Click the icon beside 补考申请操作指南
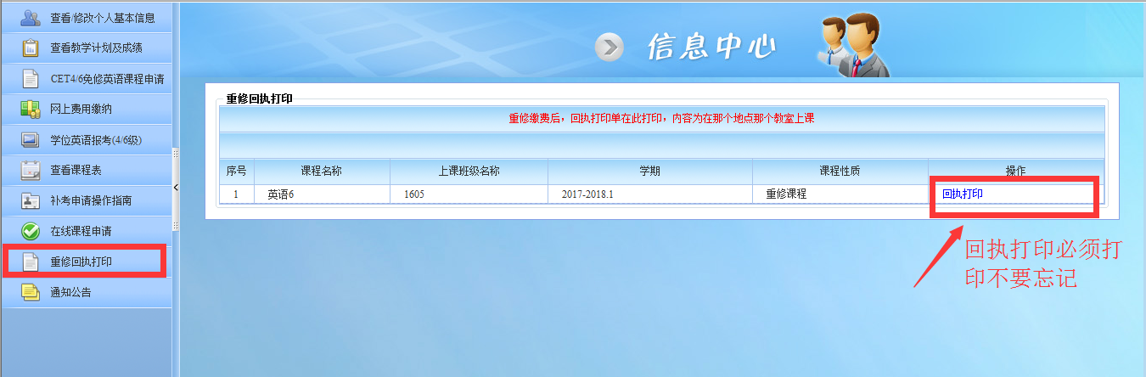Viewport: 1146px width, 377px height. click(x=31, y=201)
